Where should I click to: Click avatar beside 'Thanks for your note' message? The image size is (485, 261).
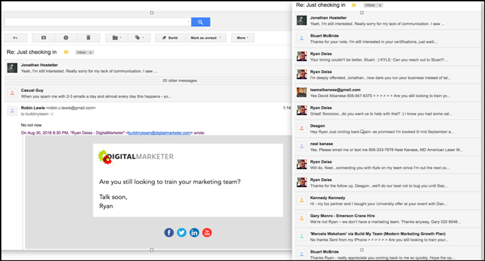coord(302,38)
